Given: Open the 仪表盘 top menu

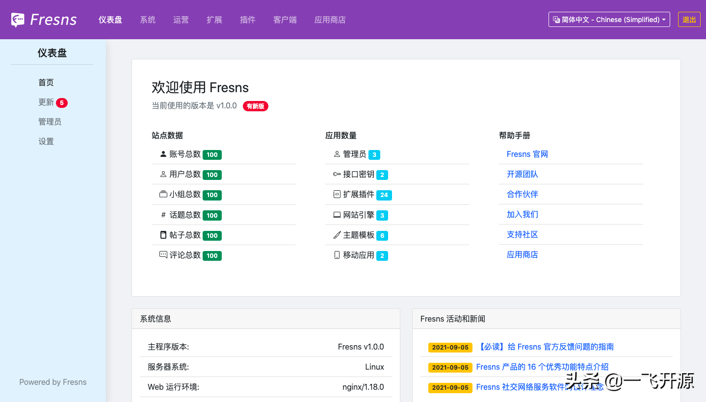Looking at the screenshot, I should [110, 20].
